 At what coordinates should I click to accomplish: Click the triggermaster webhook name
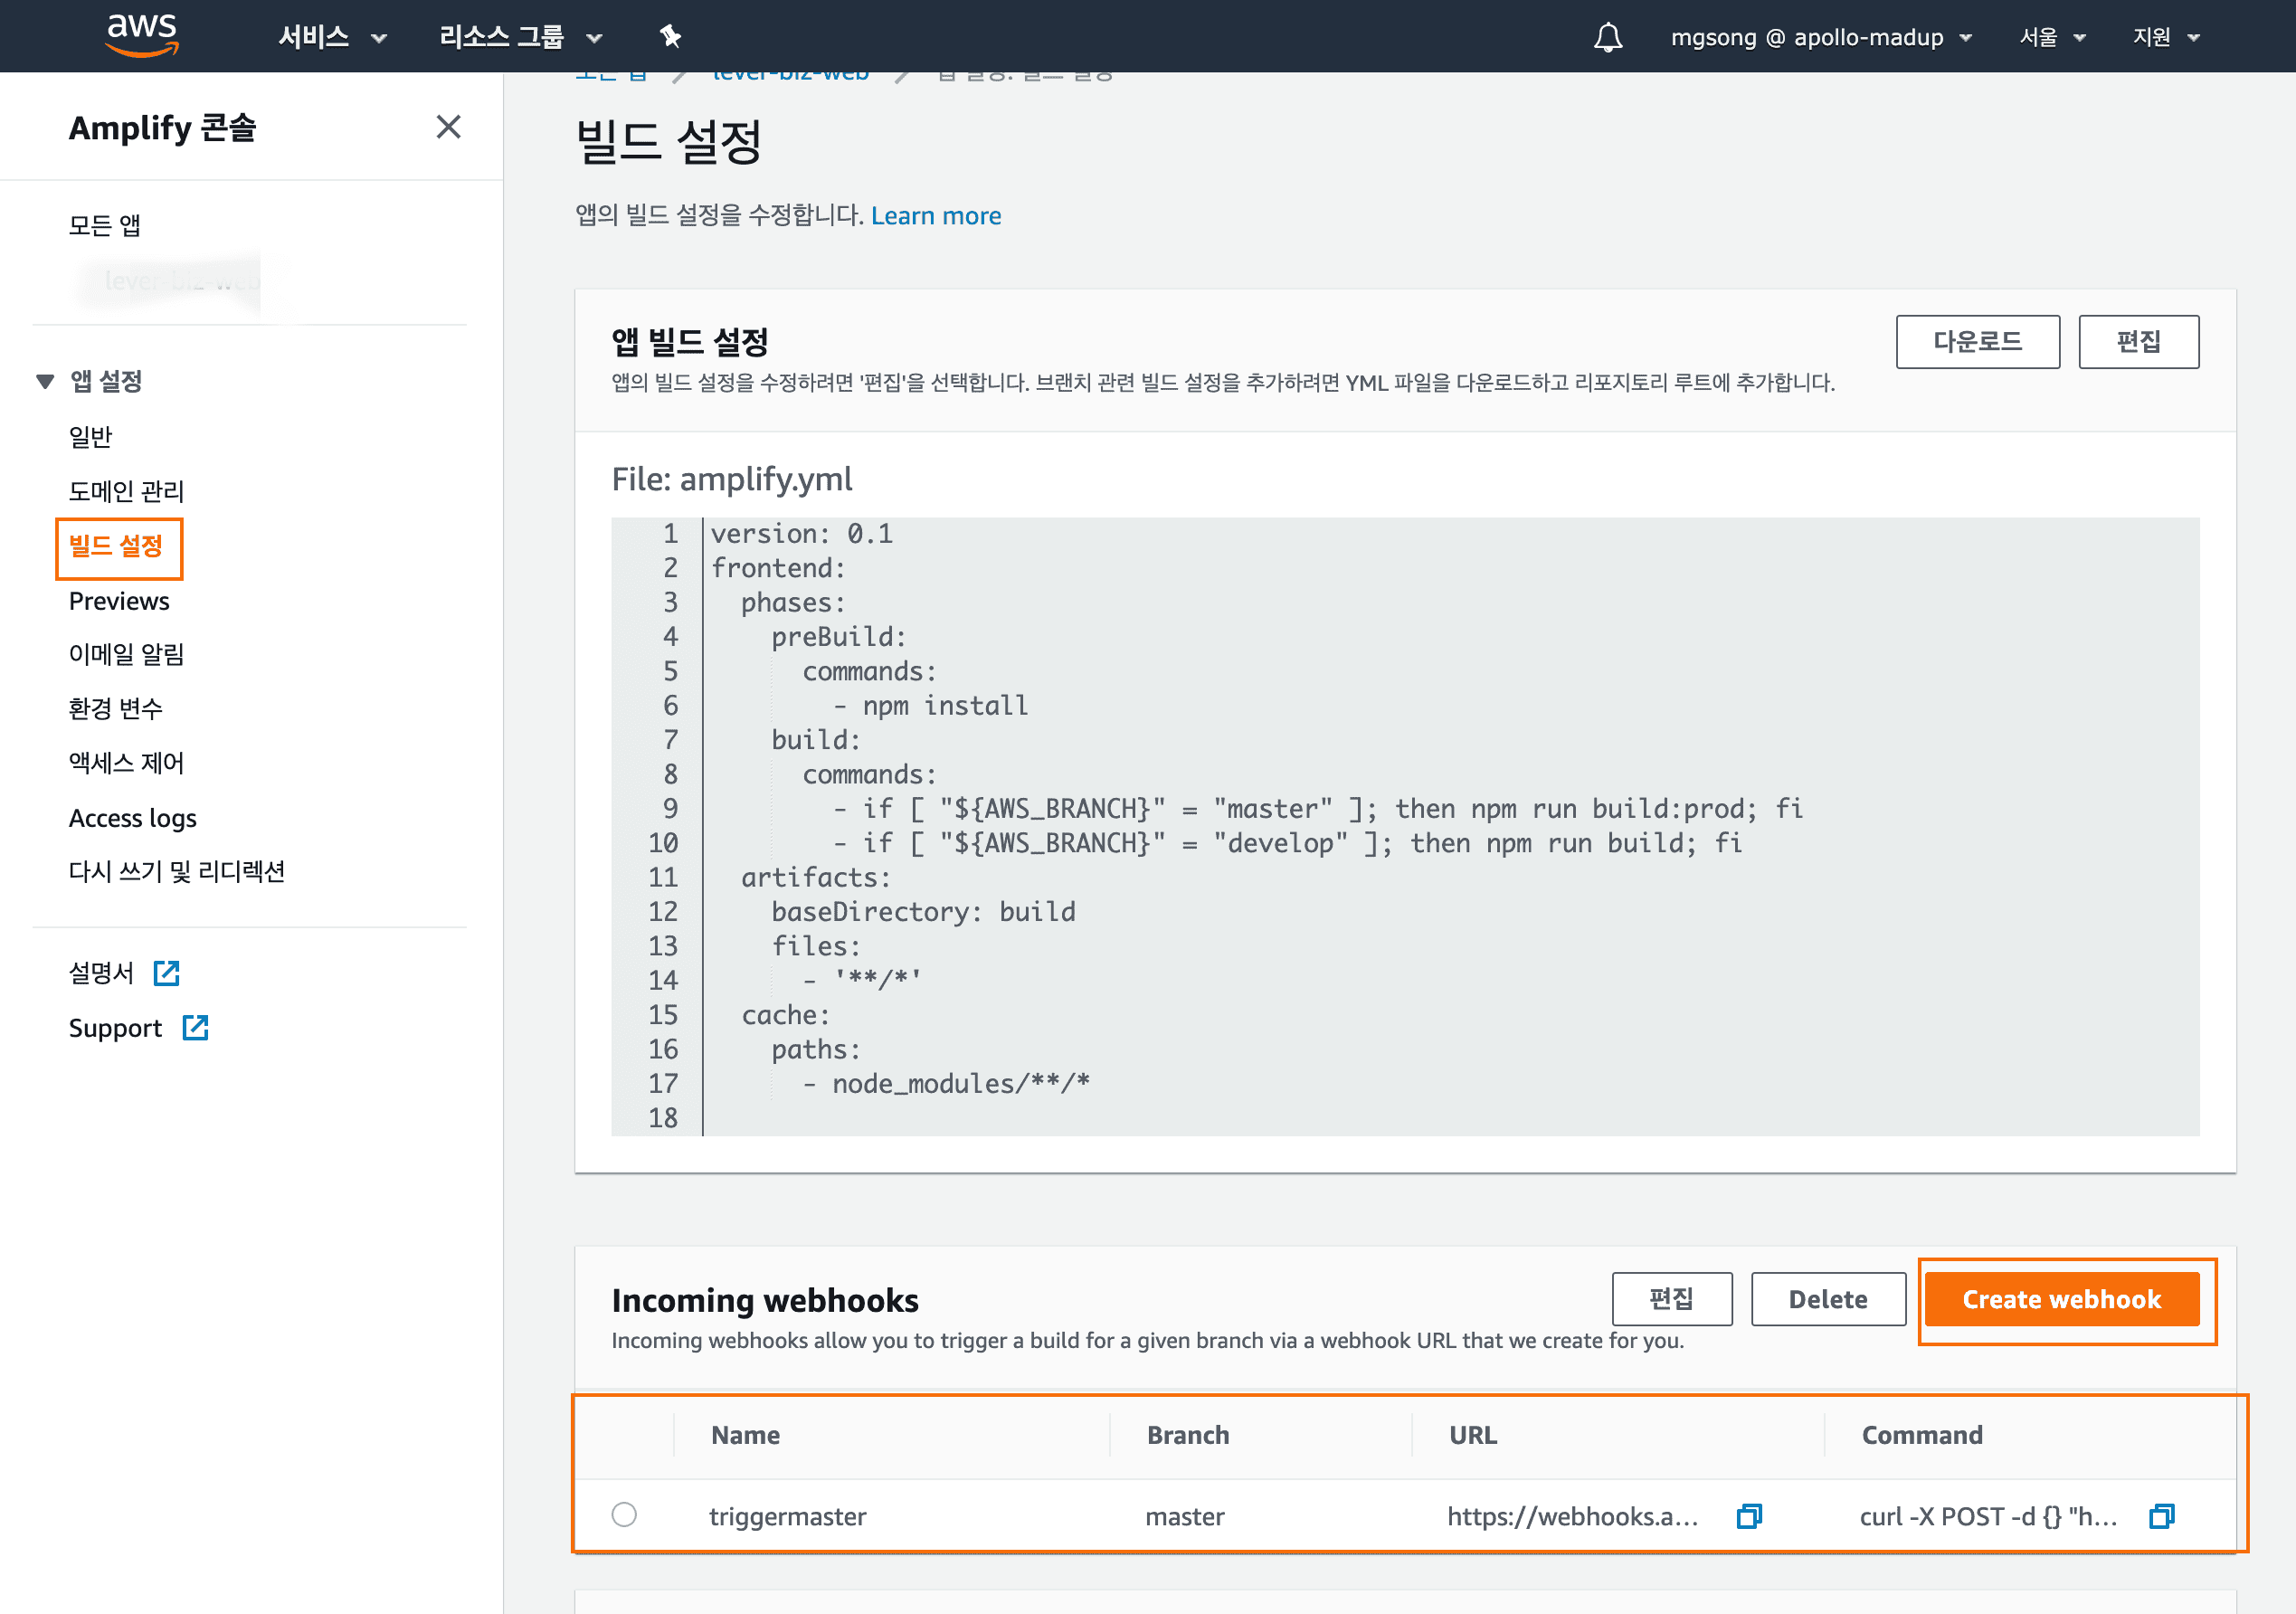click(787, 1516)
